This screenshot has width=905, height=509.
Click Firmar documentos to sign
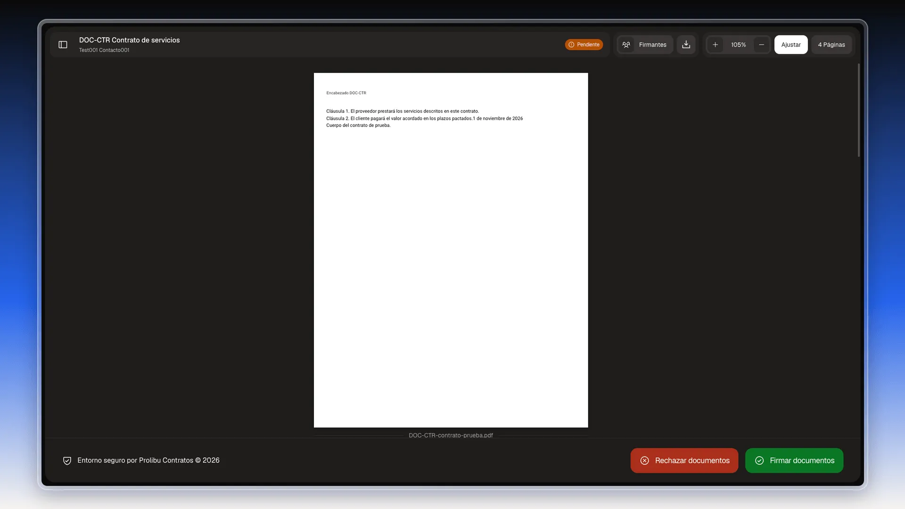pos(794,460)
